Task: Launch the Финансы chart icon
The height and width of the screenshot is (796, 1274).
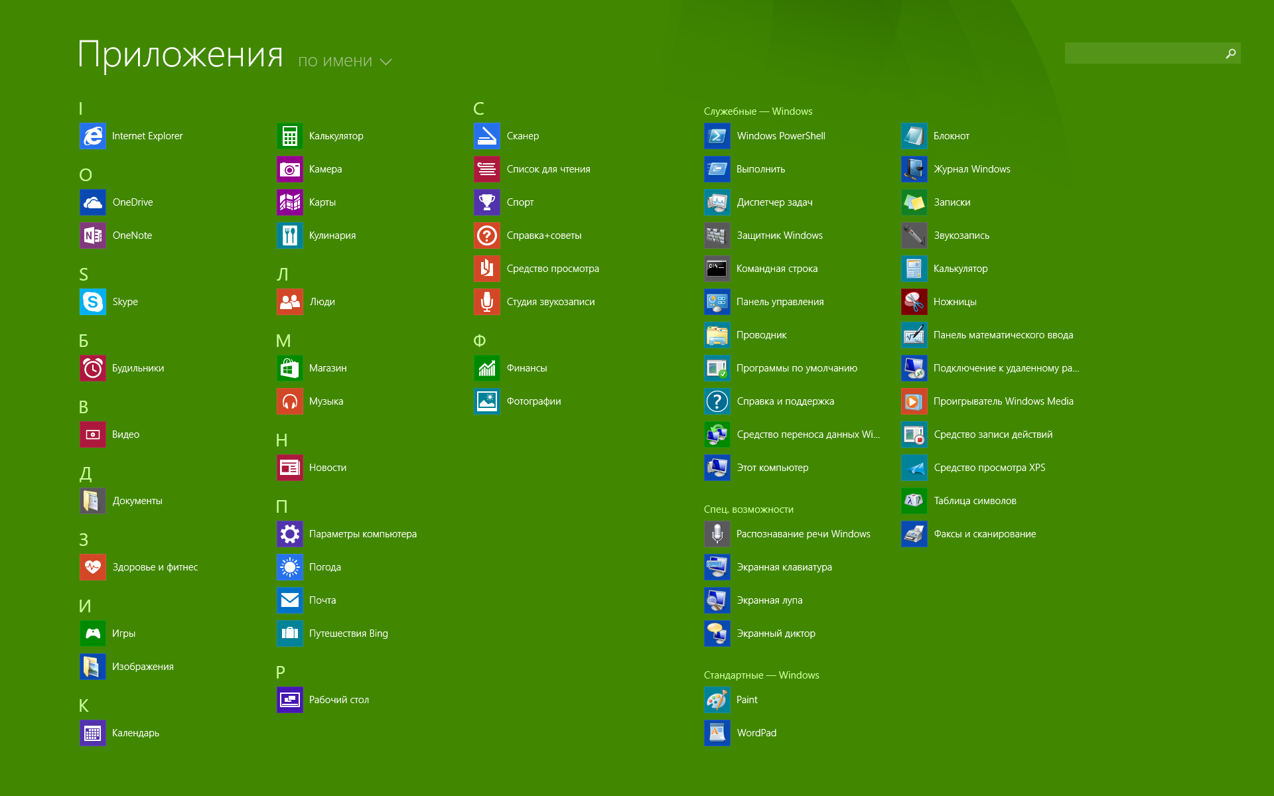Action: pyautogui.click(x=487, y=368)
